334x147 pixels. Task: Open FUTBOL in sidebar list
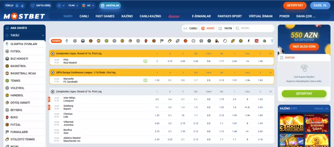click(24, 51)
